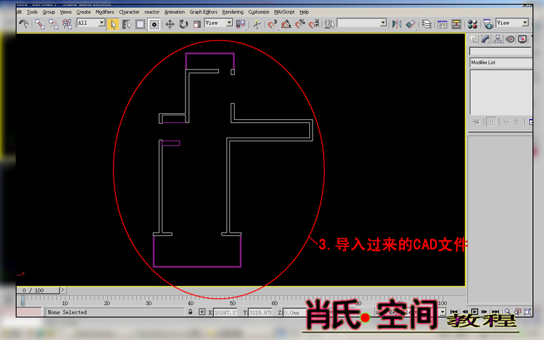The width and height of the screenshot is (544, 340).
Task: Activate the Select and Move tool
Action: click(x=170, y=24)
